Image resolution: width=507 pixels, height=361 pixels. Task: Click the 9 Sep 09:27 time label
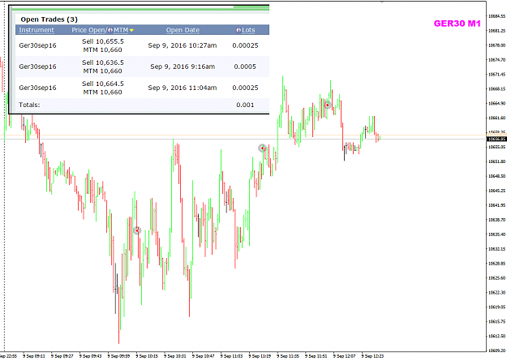pos(62,356)
